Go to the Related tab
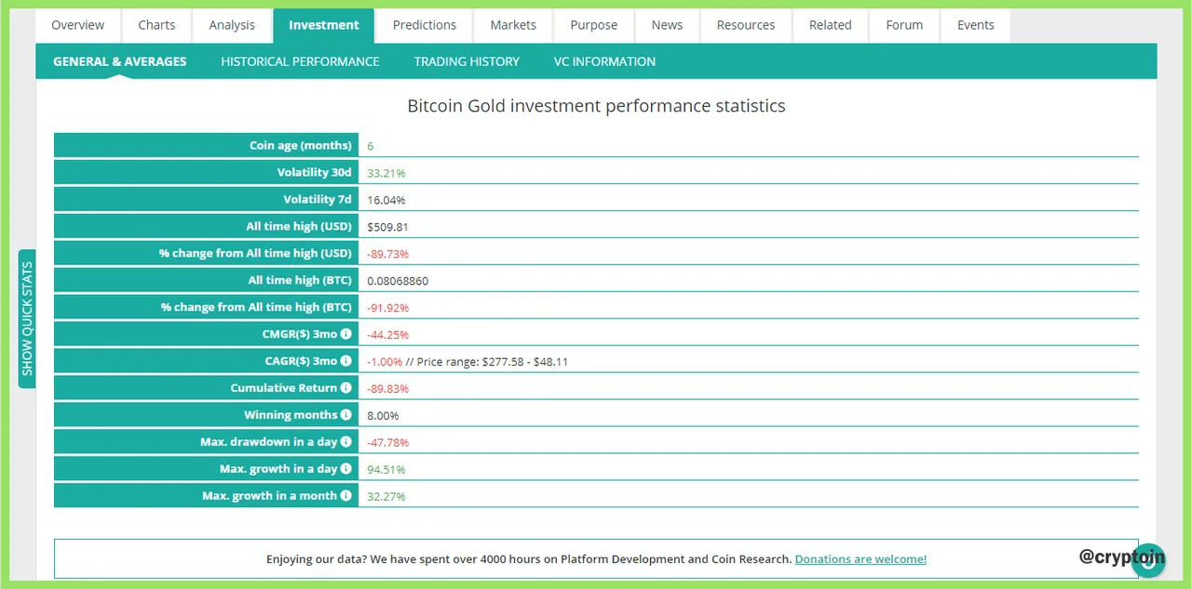 pos(831,25)
